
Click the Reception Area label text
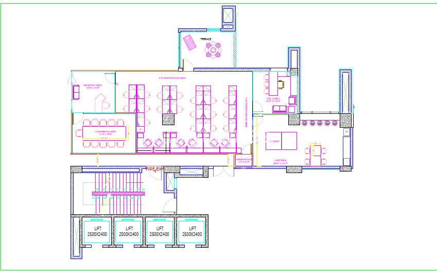[93, 85]
